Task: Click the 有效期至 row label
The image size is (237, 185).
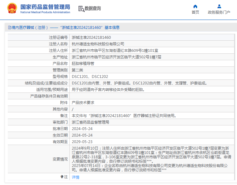Action: click(x=60, y=142)
